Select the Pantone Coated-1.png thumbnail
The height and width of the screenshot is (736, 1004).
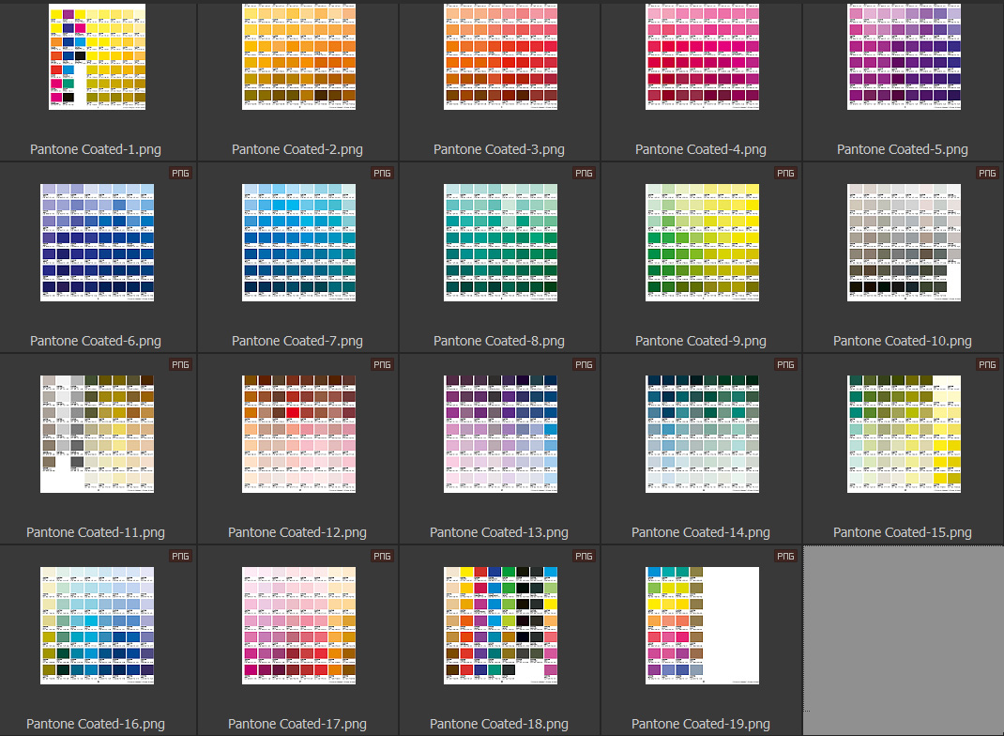(x=98, y=56)
